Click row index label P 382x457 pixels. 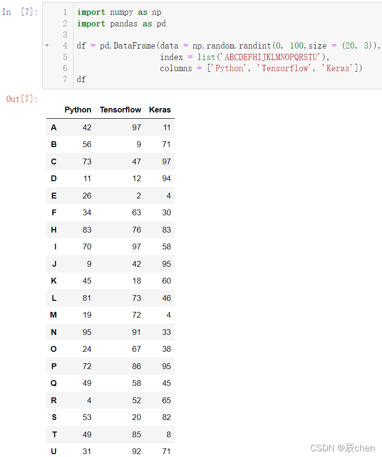point(54,366)
